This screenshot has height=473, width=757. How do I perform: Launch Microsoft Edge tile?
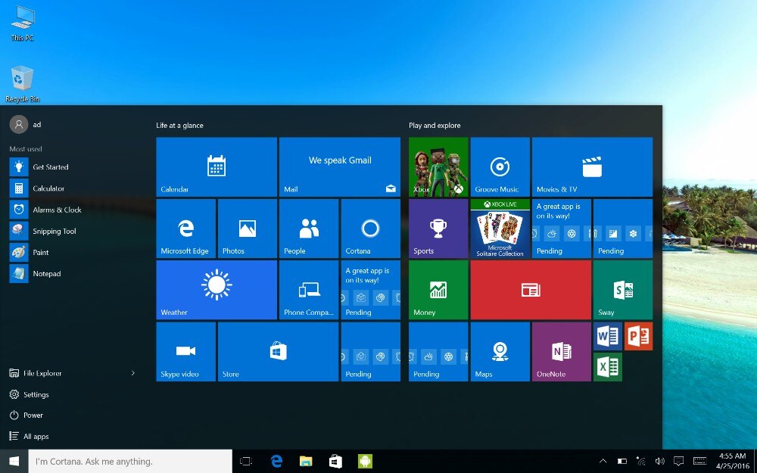coord(186,229)
